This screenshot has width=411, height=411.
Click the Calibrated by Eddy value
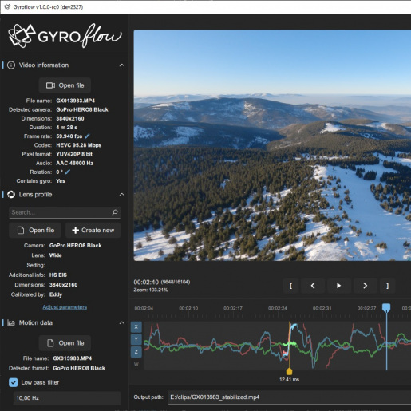pos(56,294)
